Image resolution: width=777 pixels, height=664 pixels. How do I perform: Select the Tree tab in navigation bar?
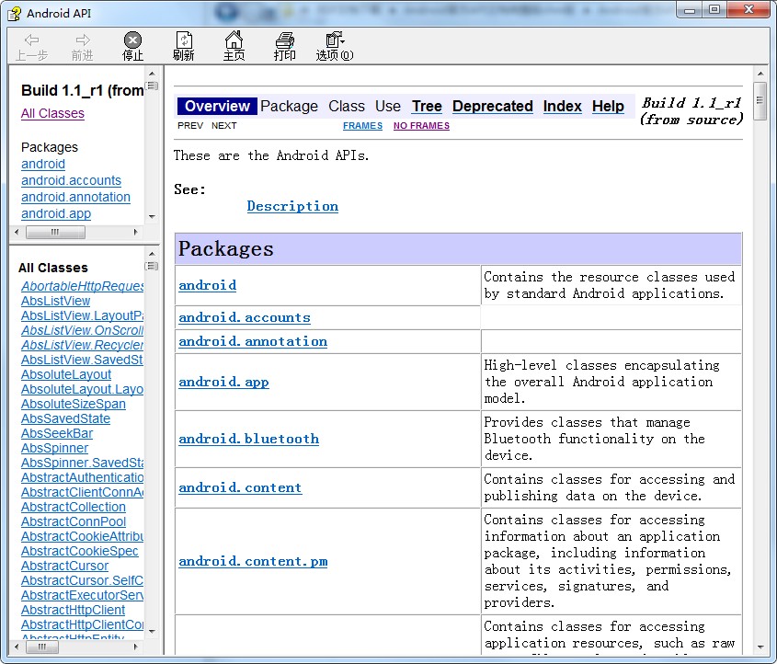coord(427,107)
